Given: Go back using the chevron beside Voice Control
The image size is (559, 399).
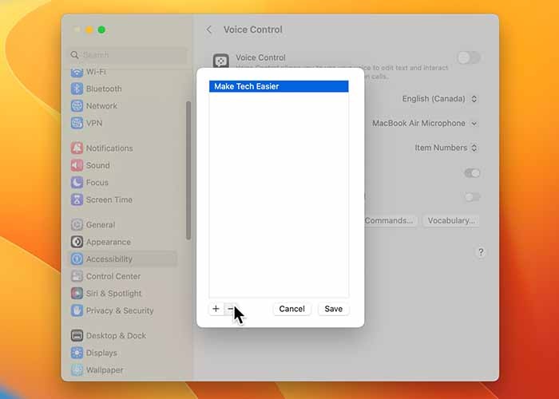Looking at the screenshot, I should 209,30.
